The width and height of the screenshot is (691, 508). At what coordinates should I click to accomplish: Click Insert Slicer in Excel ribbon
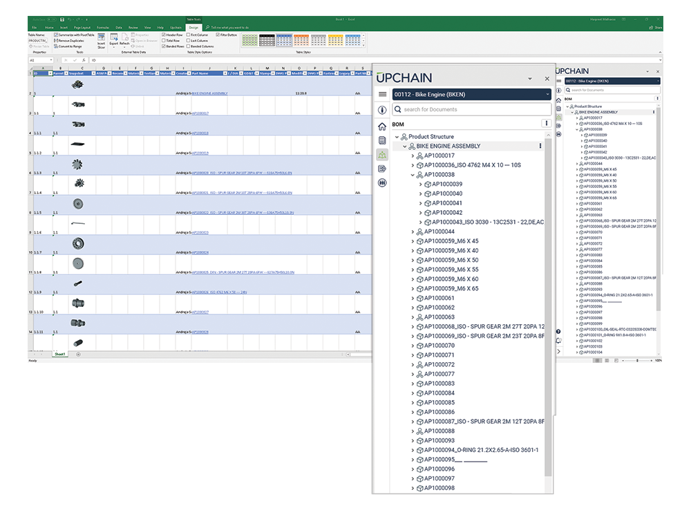coord(101,41)
